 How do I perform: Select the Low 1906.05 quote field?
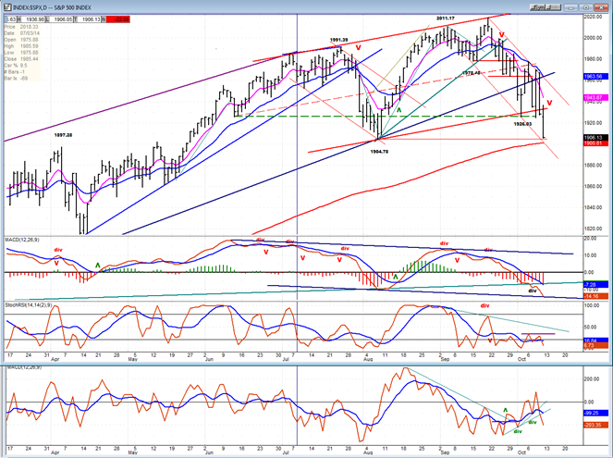(x=59, y=19)
